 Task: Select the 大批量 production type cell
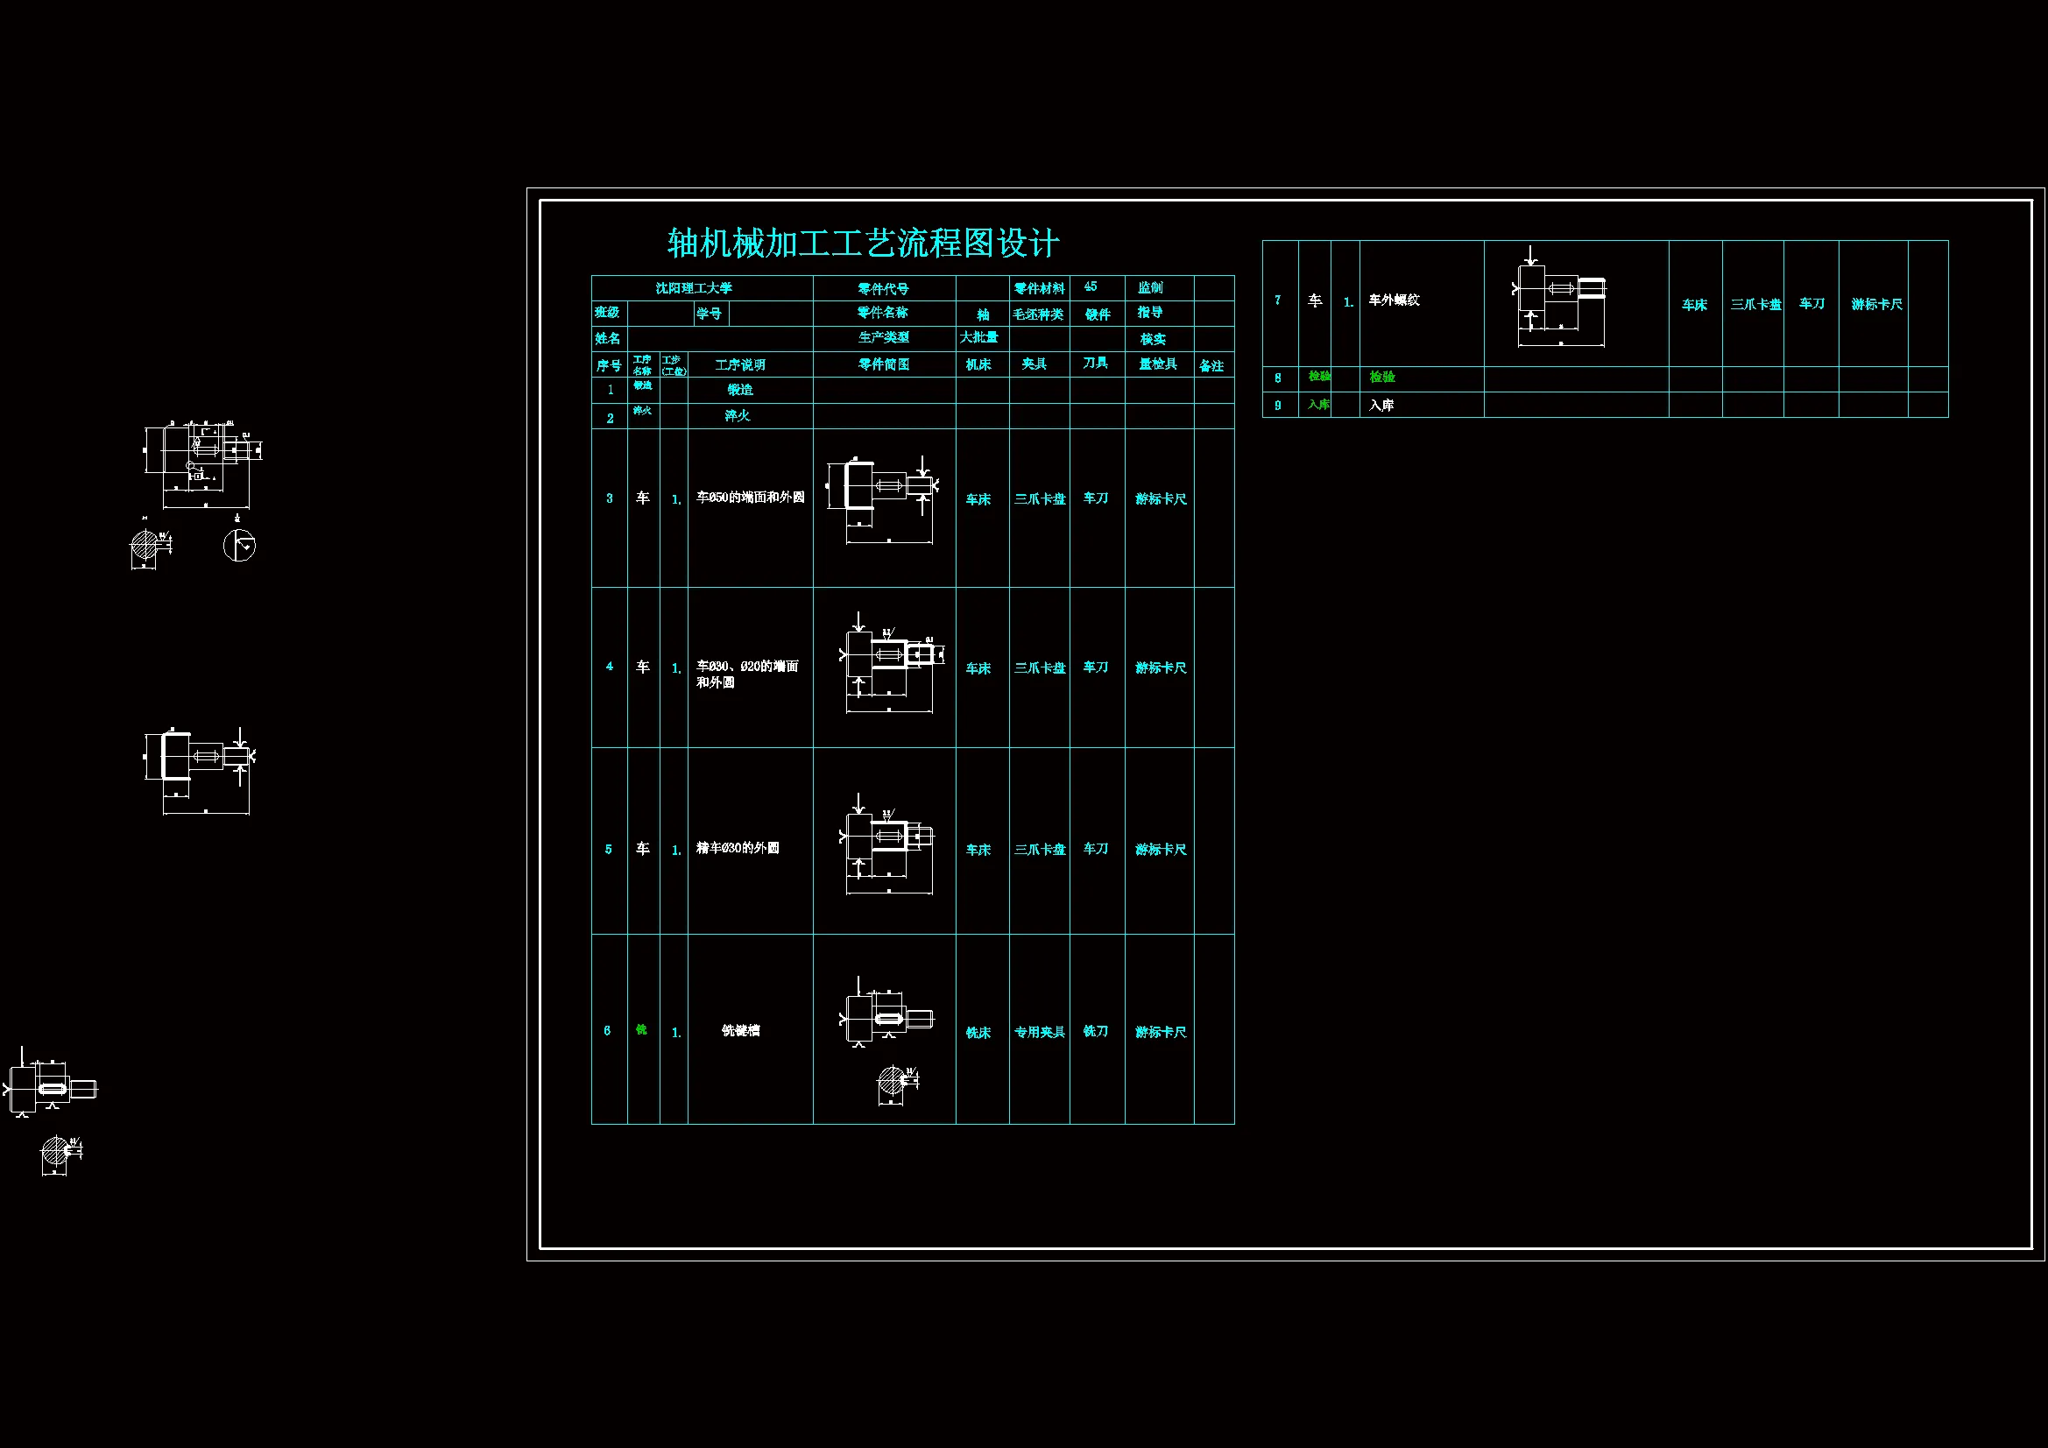(x=979, y=337)
